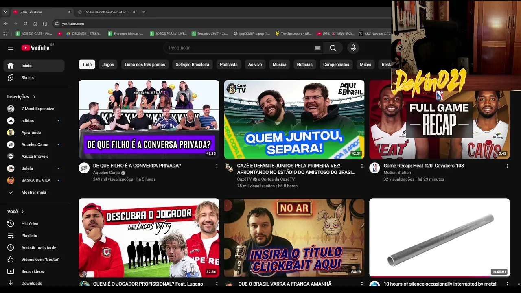Open DE QUE FILHO É A CONVERSA PRIVADA thumbnail
This screenshot has height=293, width=521.
(x=149, y=119)
